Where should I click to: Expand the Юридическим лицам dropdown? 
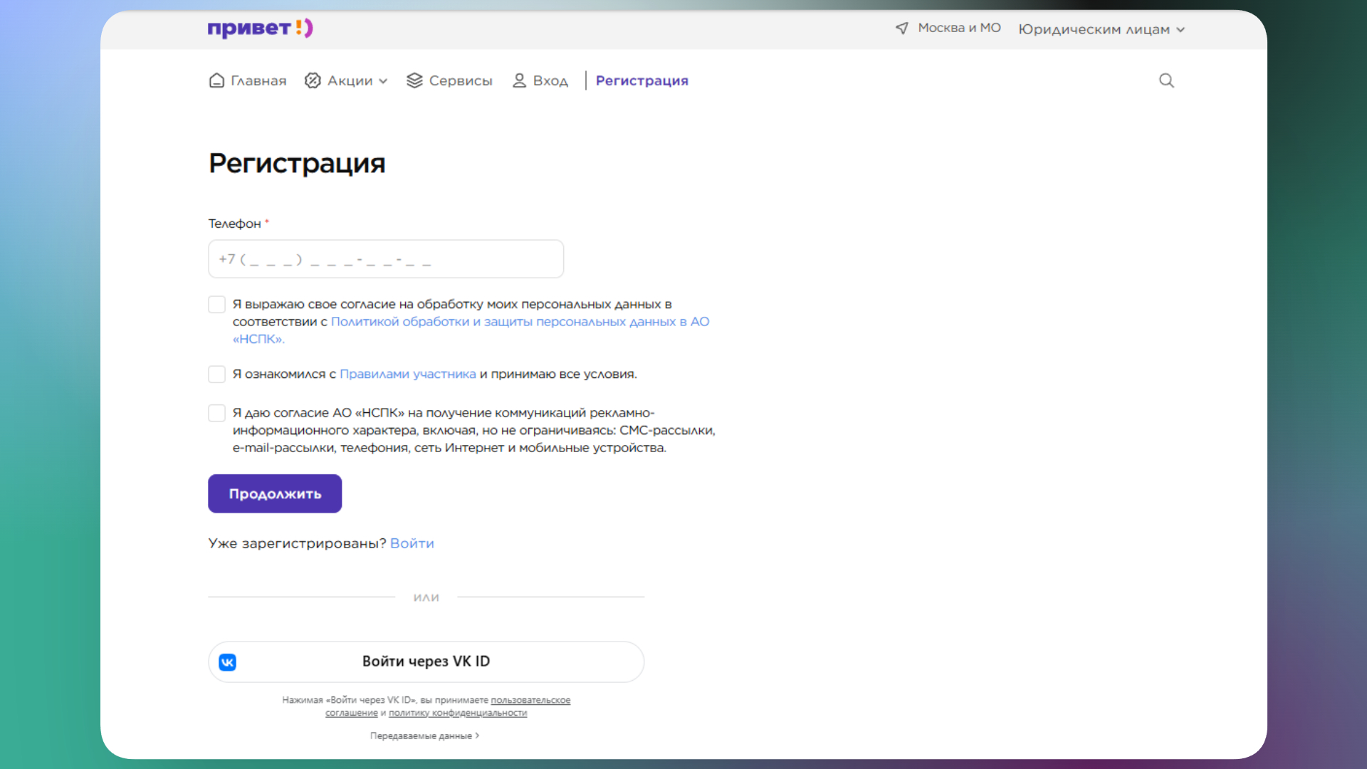point(1101,29)
